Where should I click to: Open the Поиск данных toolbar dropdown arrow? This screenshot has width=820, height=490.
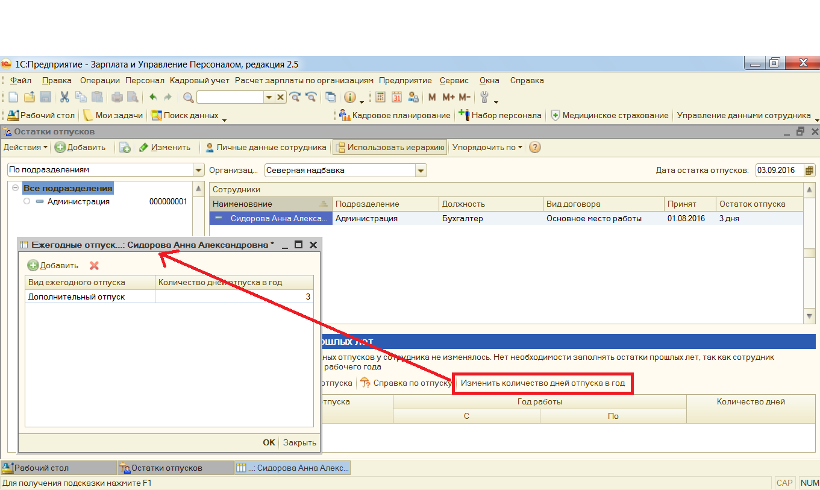[224, 119]
